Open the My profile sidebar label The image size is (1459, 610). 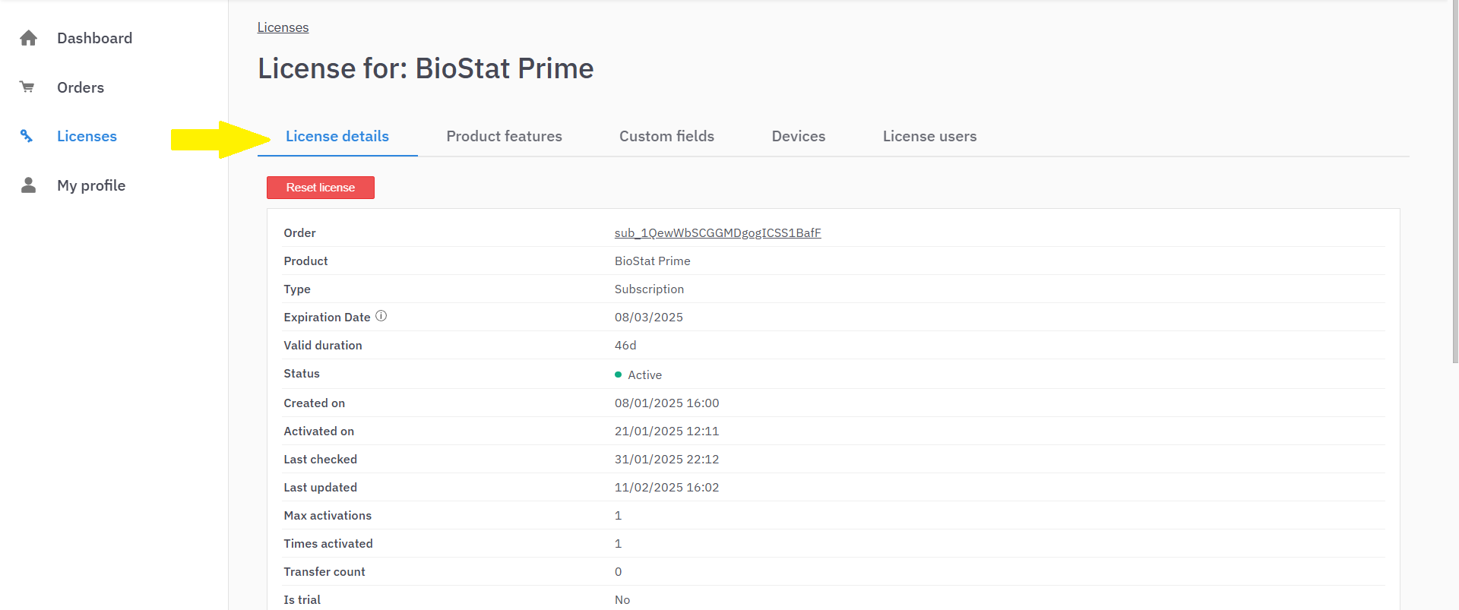(x=91, y=185)
